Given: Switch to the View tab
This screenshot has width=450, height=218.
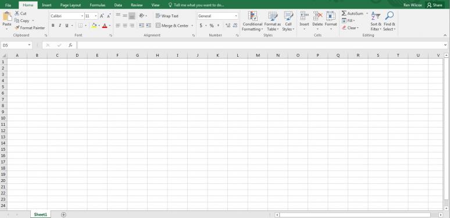Looking at the screenshot, I should pos(155,5).
